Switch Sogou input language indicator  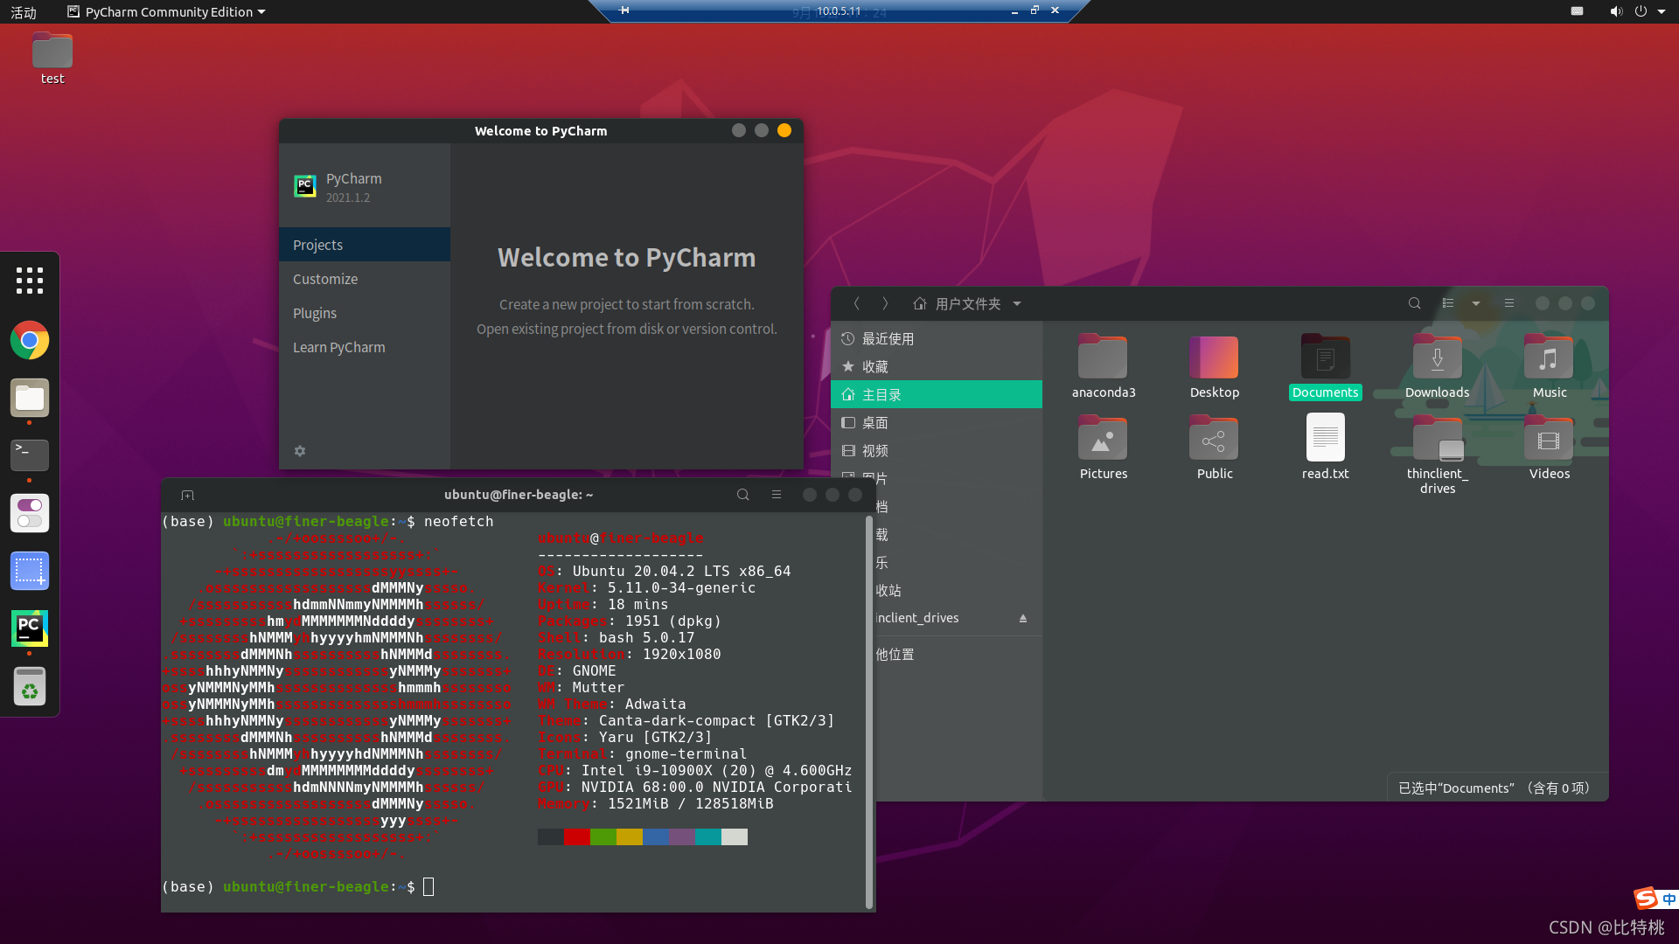point(1669,899)
